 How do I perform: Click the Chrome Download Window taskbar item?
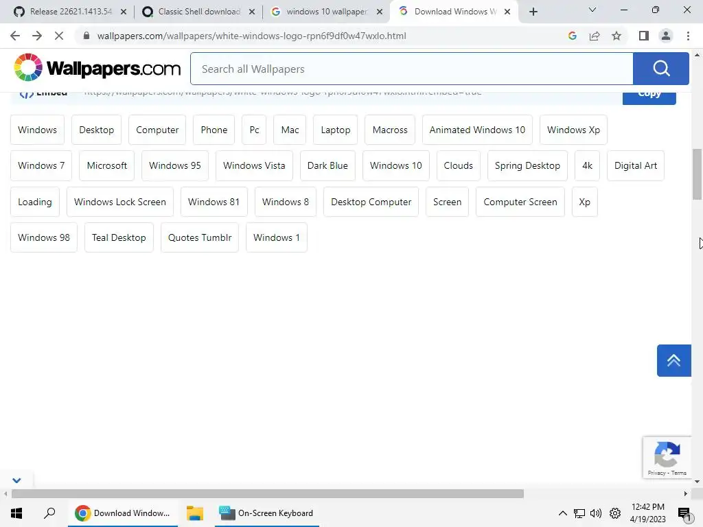tap(123, 513)
